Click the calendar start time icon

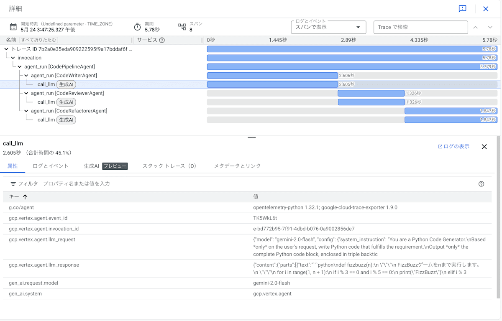tap(13, 27)
